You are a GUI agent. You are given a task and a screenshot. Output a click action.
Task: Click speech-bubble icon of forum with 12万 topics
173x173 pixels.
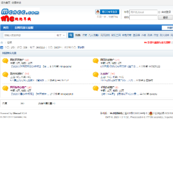coord(96,88)
